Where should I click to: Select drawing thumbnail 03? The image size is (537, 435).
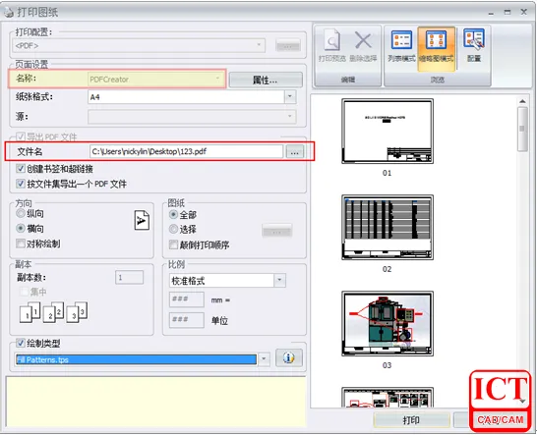pos(388,323)
